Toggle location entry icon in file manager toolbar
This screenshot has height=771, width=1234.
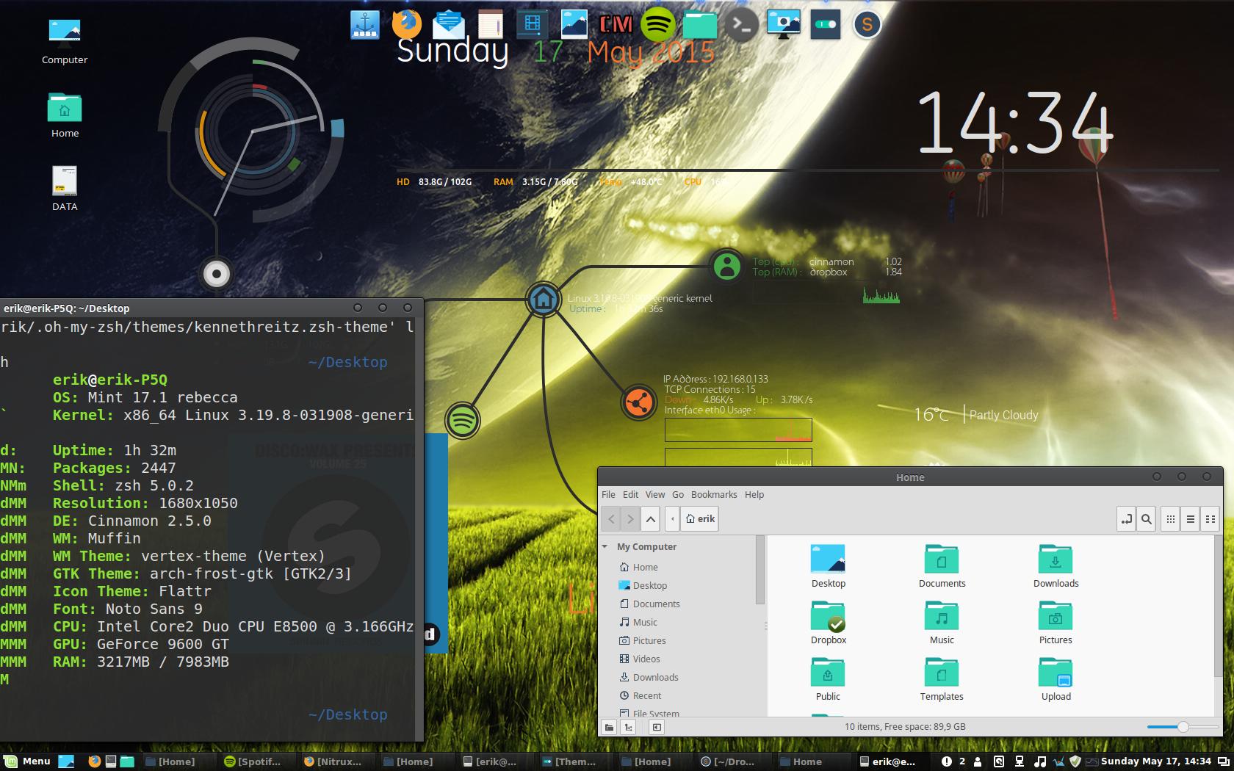[1126, 519]
